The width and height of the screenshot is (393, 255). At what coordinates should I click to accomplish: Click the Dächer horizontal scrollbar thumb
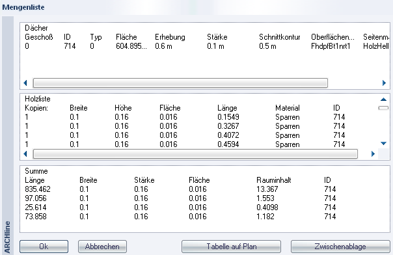[180, 83]
